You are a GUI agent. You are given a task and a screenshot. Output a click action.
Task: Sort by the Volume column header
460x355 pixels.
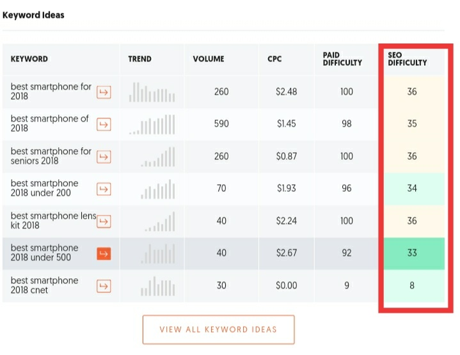[209, 59]
